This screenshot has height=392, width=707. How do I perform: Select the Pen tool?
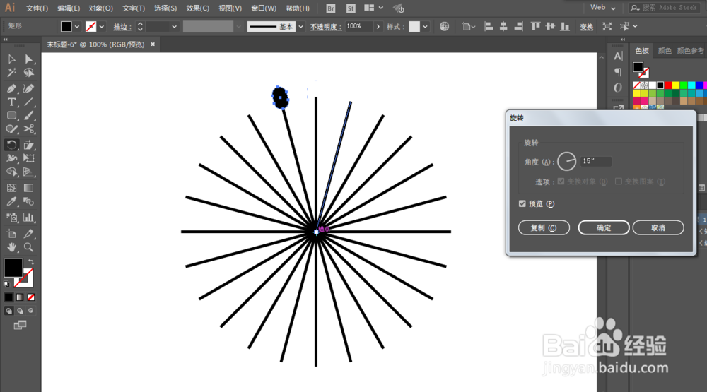click(12, 88)
